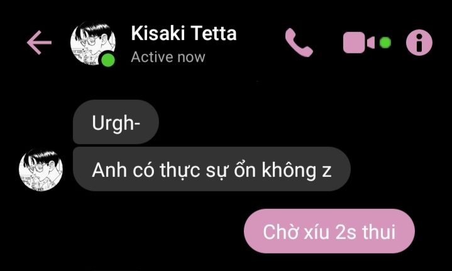Click the Active now status text
This screenshot has width=452, height=271.
point(168,57)
